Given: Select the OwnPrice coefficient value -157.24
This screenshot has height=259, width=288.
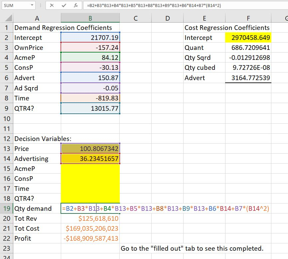Looking at the screenshot, I should [90, 48].
